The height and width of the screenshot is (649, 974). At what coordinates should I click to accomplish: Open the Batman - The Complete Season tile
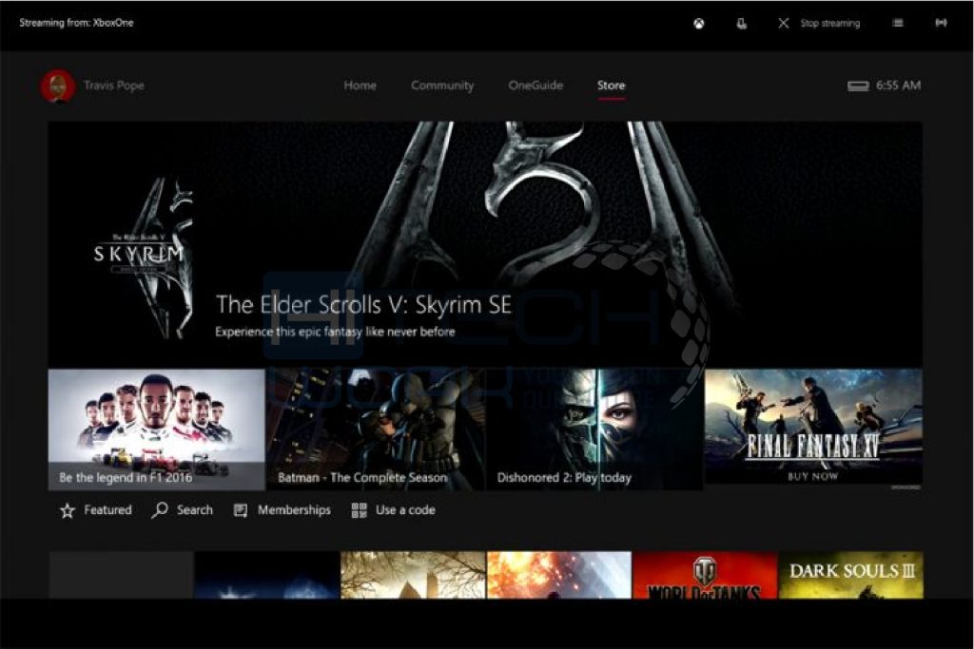pyautogui.click(x=375, y=429)
